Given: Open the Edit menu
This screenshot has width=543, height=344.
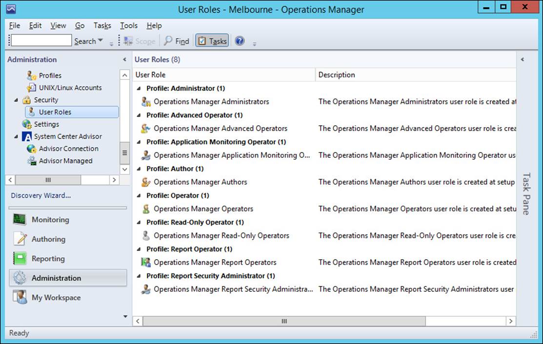Looking at the screenshot, I should (35, 26).
